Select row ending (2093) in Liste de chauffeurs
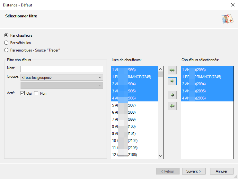Screen dimensions: 238x179 135,70
